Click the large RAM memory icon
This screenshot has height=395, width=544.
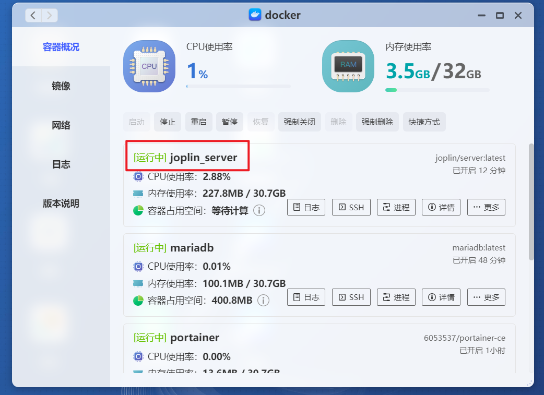tap(348, 66)
